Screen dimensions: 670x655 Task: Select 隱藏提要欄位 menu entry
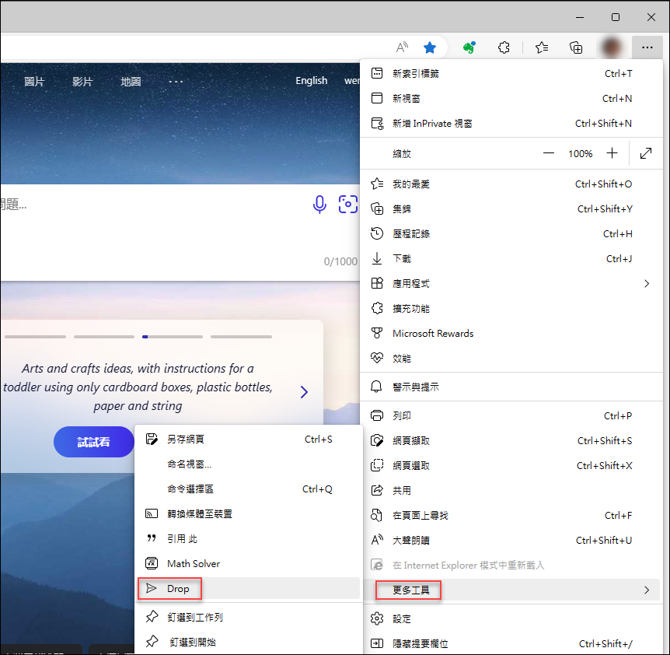click(511, 643)
